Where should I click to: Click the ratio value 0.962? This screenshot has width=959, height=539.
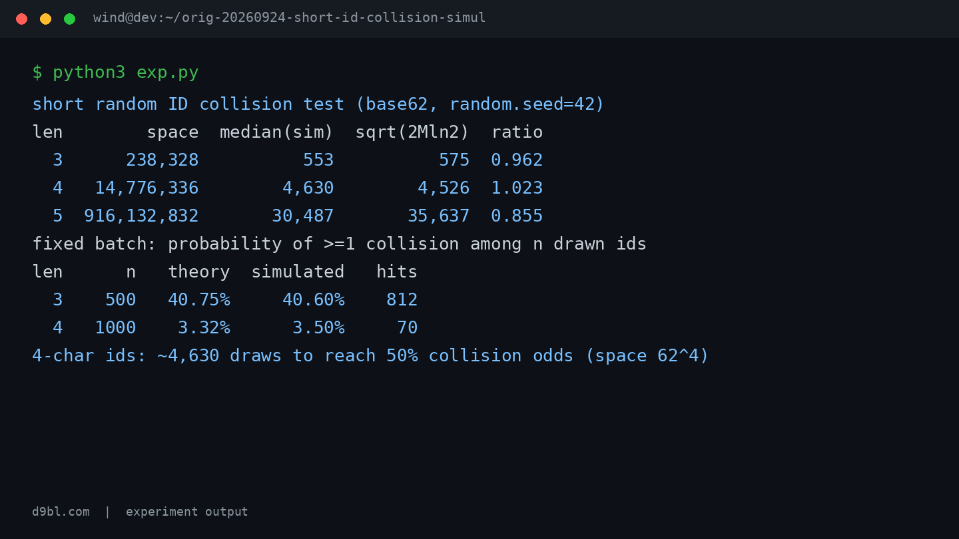tap(517, 160)
